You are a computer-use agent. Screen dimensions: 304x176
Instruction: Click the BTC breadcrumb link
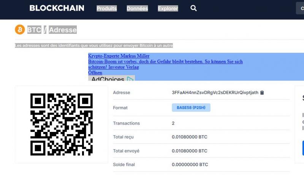tap(34, 30)
